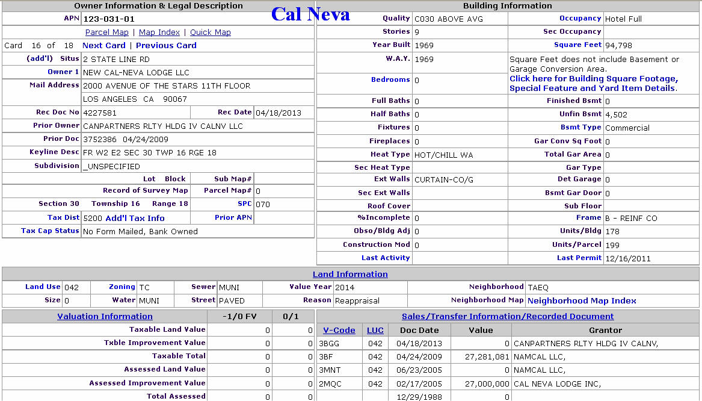Open Building Square Footage details link
This screenshot has height=401, width=702.
[594, 83]
